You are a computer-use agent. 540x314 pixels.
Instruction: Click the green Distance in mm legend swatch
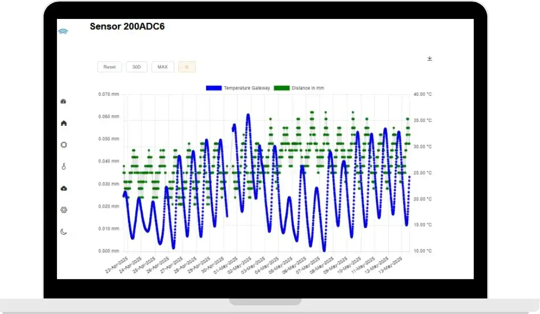[x=282, y=88]
